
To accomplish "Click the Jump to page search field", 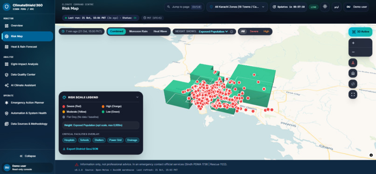I will [184, 7].
